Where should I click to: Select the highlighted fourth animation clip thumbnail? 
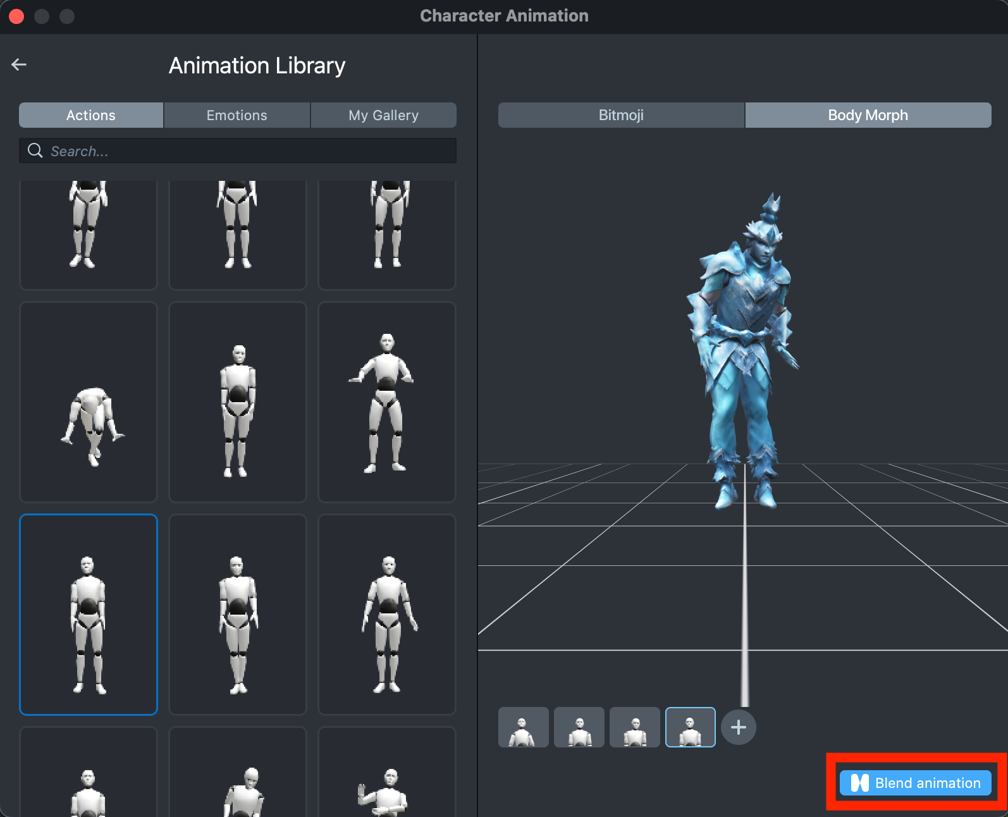tap(690, 727)
